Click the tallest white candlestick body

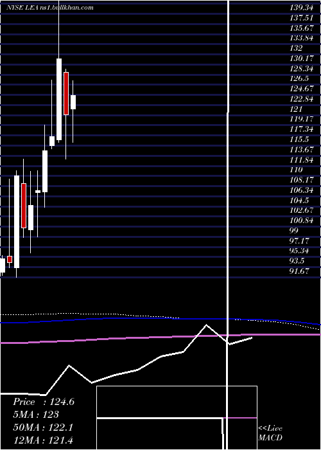click(x=17, y=222)
